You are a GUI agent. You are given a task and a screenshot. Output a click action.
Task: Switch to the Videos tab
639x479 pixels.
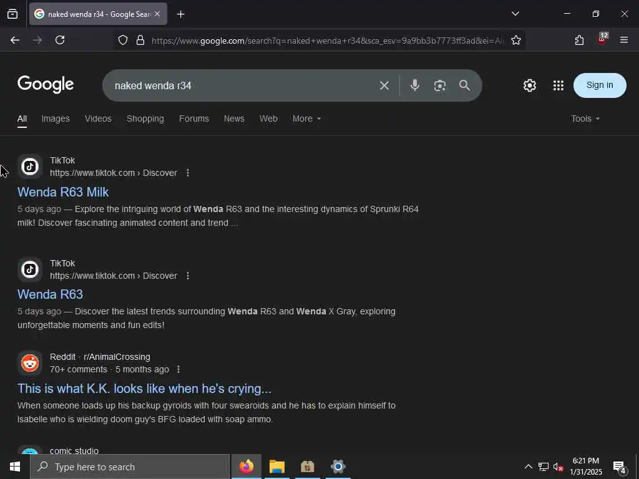click(98, 119)
